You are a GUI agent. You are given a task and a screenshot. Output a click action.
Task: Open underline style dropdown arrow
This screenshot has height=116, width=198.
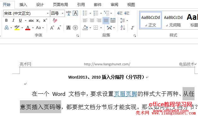tap(26, 20)
